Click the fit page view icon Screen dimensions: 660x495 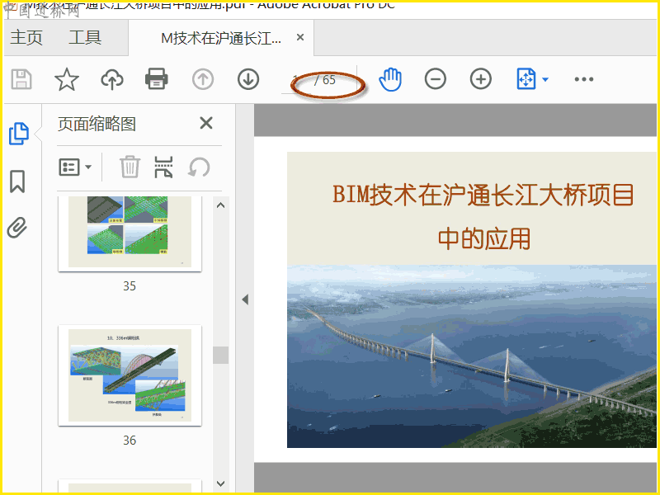[x=526, y=78]
